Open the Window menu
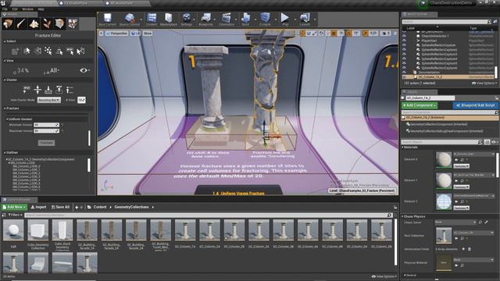 click(27, 9)
